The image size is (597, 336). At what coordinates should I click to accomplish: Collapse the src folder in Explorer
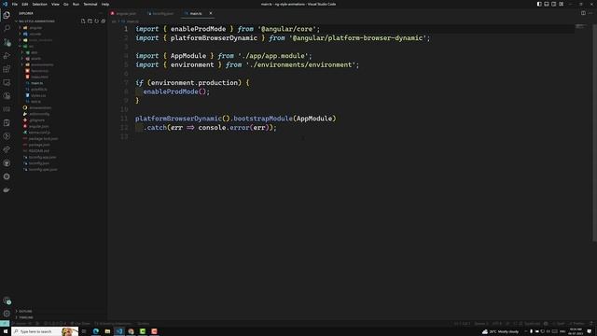31,46
